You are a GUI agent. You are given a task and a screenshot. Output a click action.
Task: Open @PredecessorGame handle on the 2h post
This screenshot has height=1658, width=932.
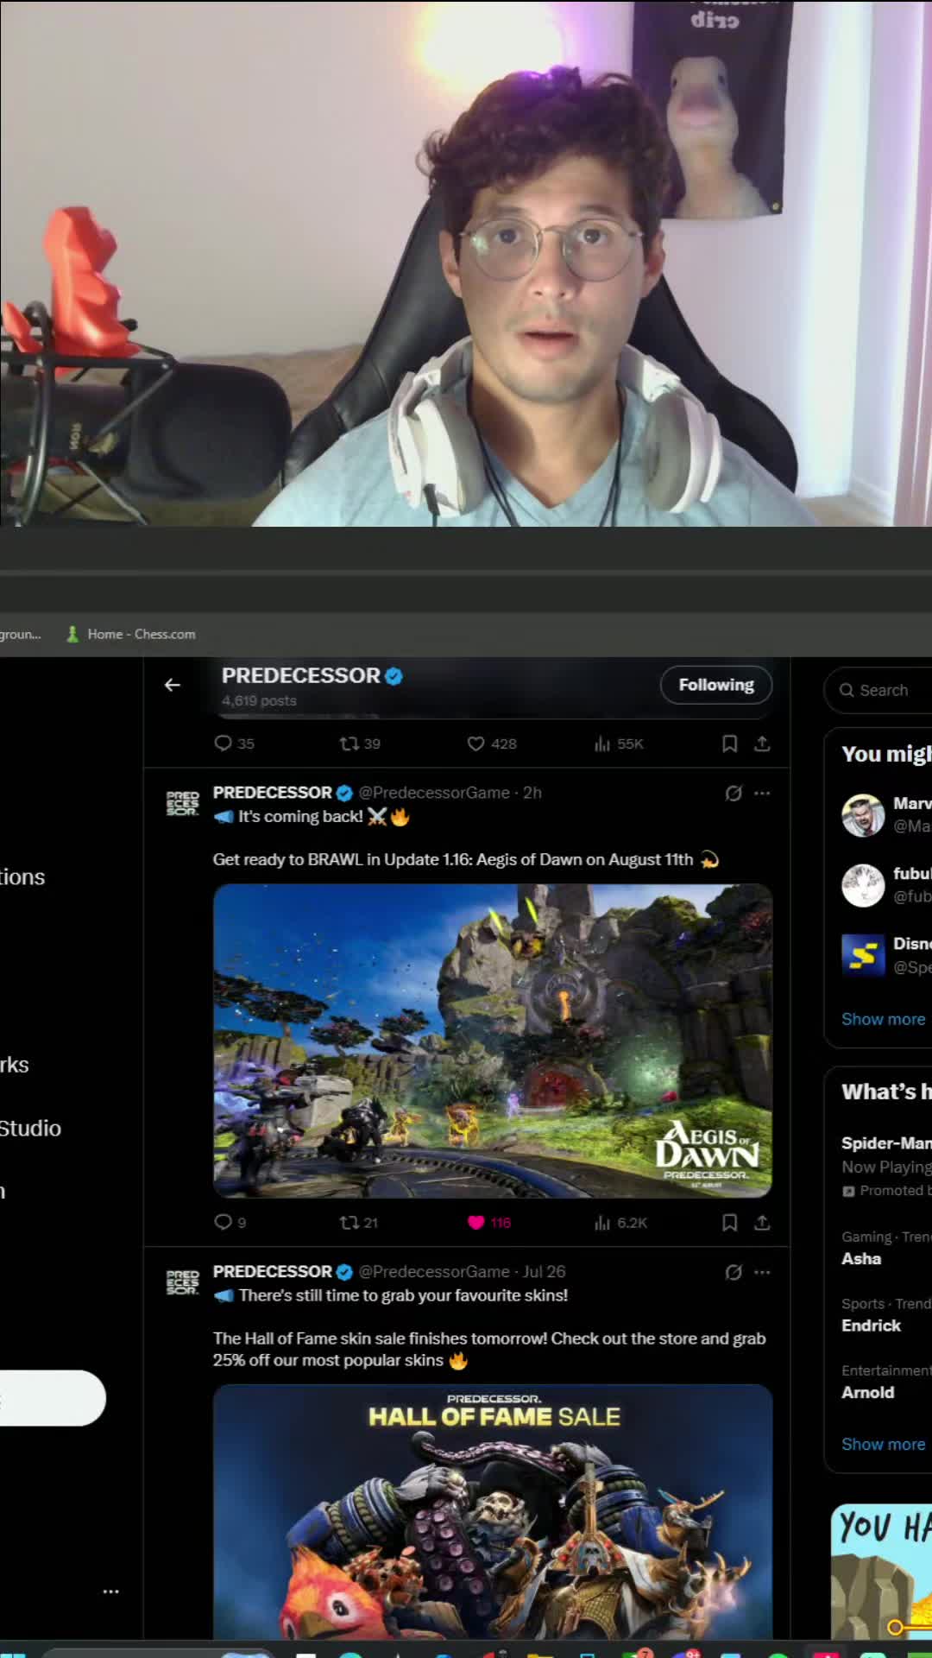pyautogui.click(x=434, y=793)
